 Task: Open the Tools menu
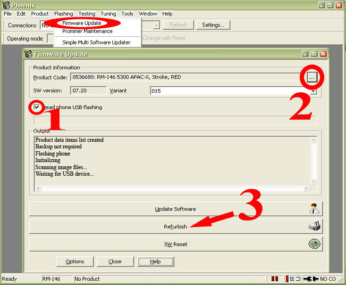[127, 14]
